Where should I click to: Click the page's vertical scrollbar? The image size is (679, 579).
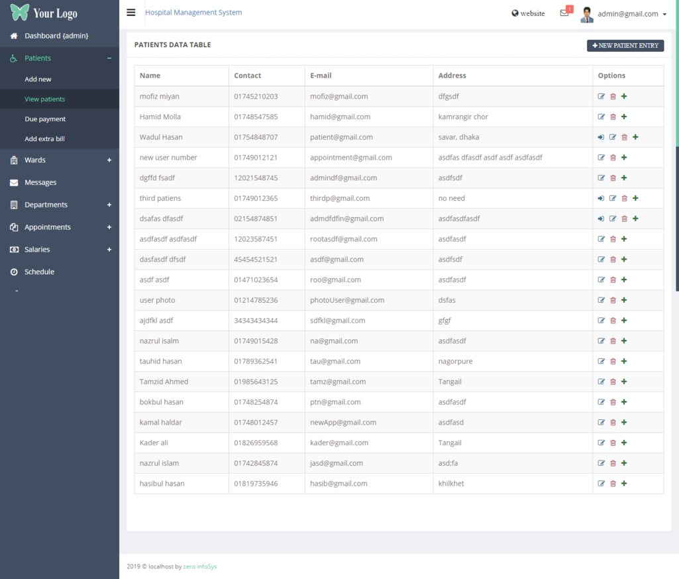tap(676, 219)
